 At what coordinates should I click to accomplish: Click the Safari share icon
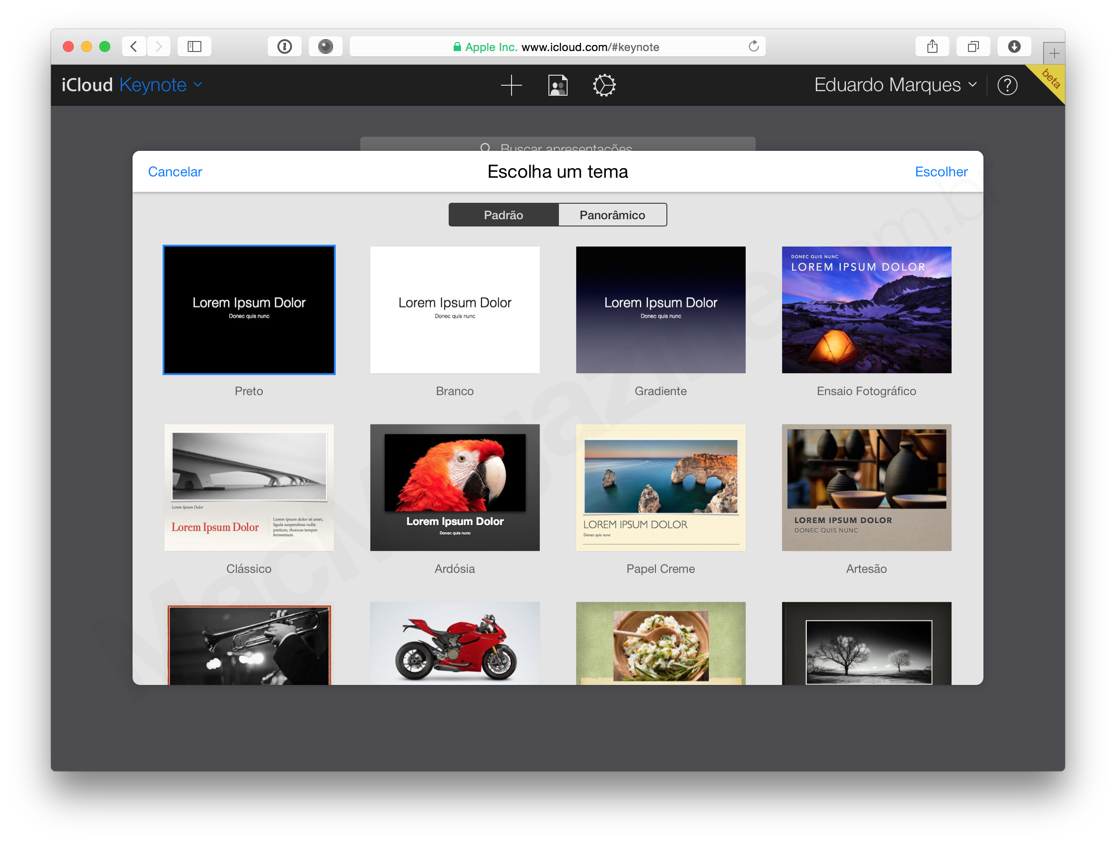coord(932,46)
